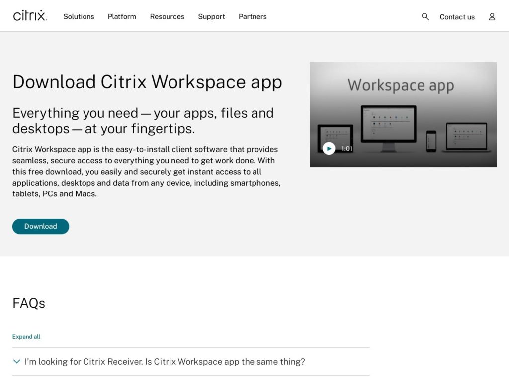Click the Download Citrix Workspace app heading
Screen dimensions: 509x382
click(147, 81)
